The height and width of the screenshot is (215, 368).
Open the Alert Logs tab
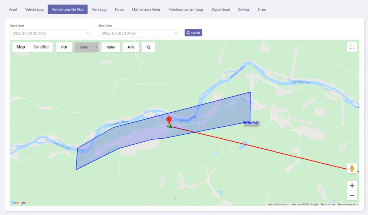pos(99,9)
